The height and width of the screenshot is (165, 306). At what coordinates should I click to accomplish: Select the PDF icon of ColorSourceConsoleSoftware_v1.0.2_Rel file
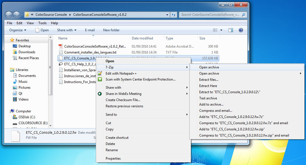point(61,46)
